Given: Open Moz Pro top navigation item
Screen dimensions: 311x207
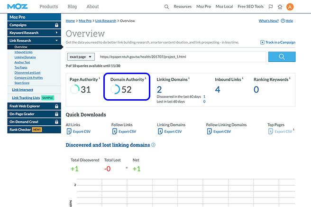Looking at the screenshot, I should [204, 7].
